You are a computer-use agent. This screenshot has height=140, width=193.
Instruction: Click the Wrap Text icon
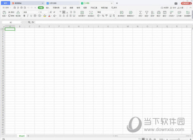coord(91,13)
